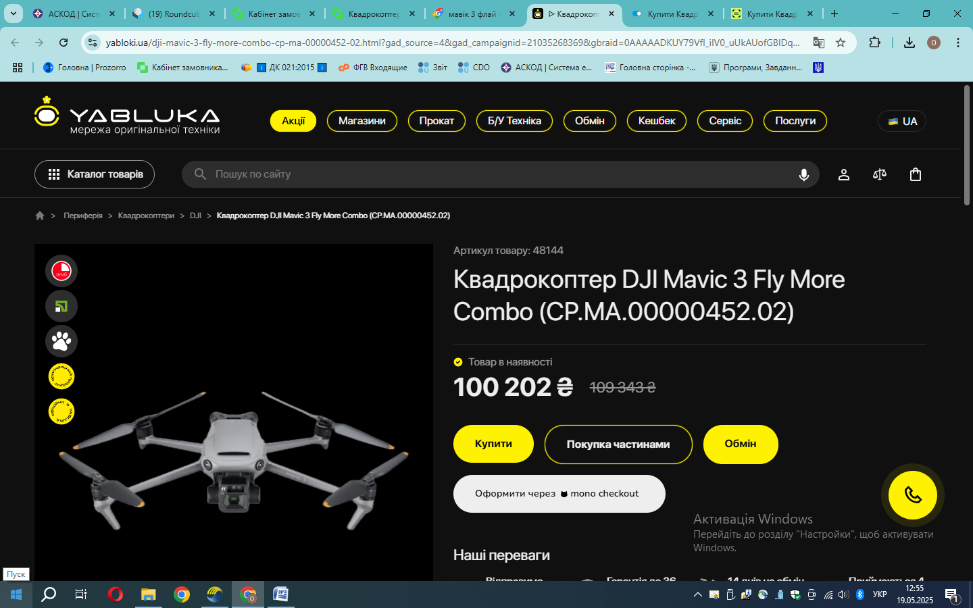Screen dimensions: 973x608
Task: Click the browser address bar URL
Action: pyautogui.click(x=453, y=43)
